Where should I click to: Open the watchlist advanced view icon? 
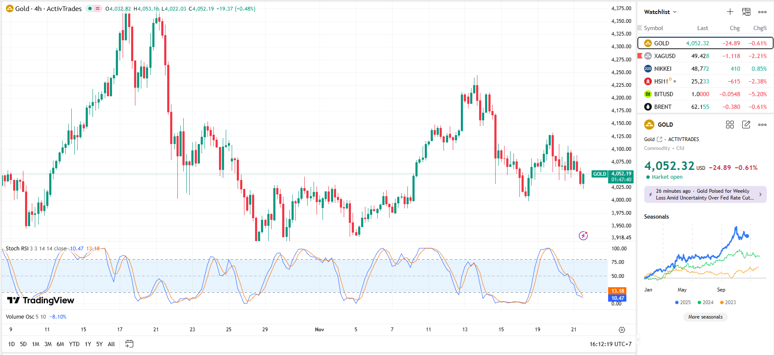click(746, 12)
